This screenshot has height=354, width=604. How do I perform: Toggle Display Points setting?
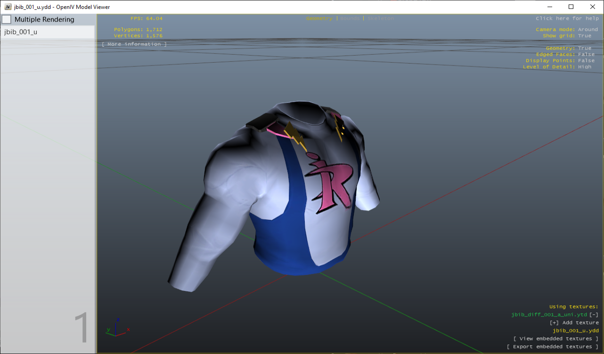point(586,61)
